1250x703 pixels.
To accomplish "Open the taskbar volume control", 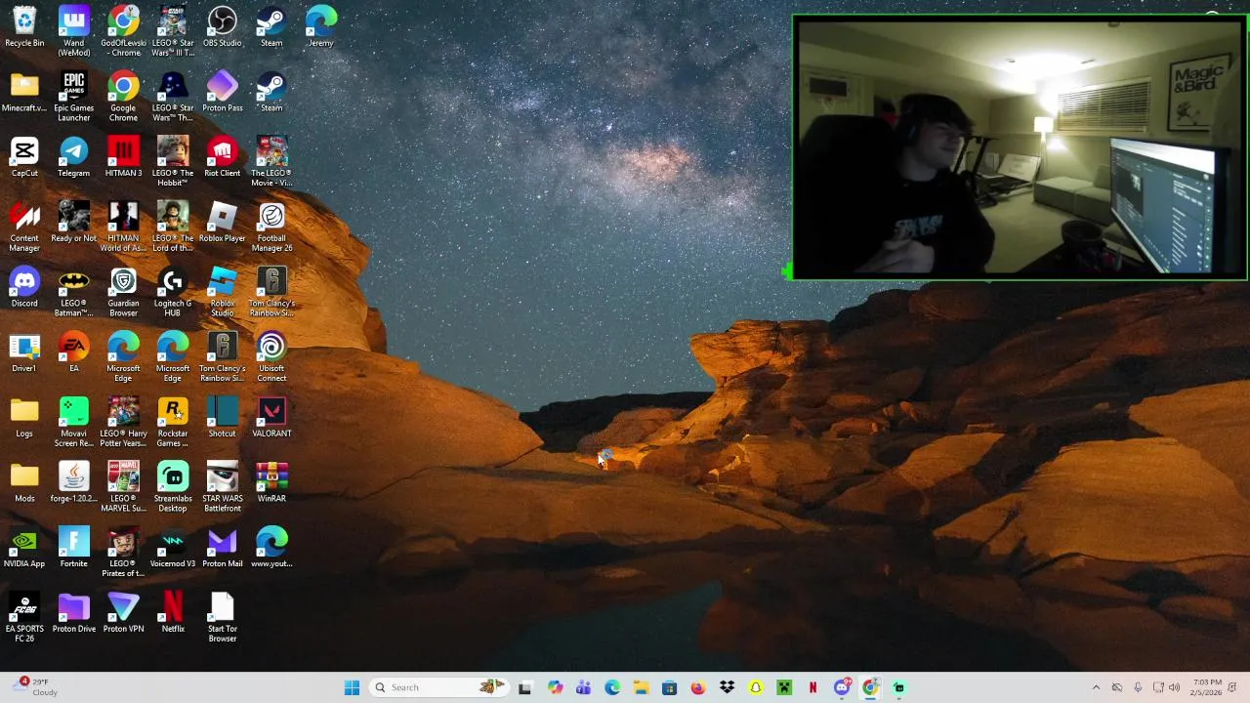I will (1174, 687).
